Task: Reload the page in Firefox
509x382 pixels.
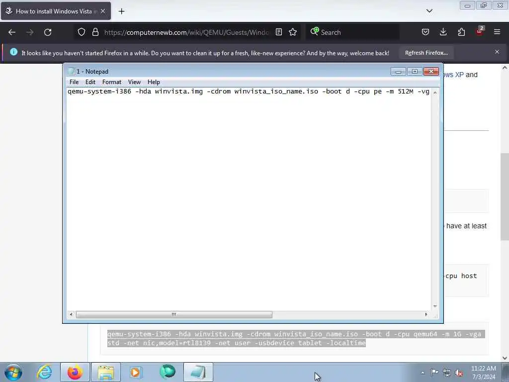Action: point(48,32)
